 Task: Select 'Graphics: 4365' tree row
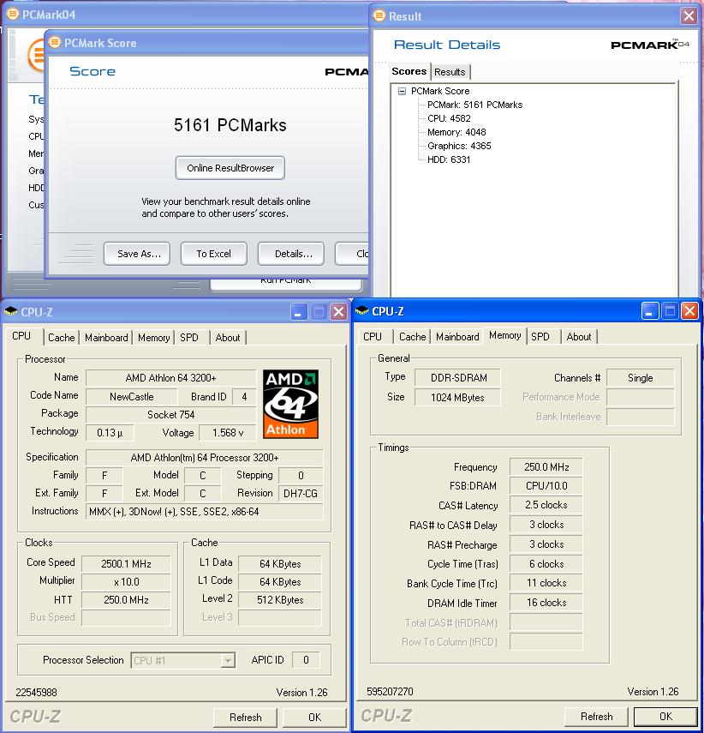pos(459,146)
